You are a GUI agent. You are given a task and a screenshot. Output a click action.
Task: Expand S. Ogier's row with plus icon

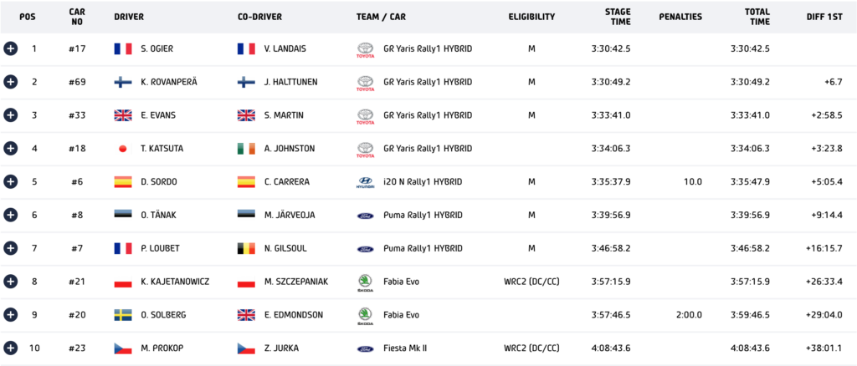tap(10, 48)
